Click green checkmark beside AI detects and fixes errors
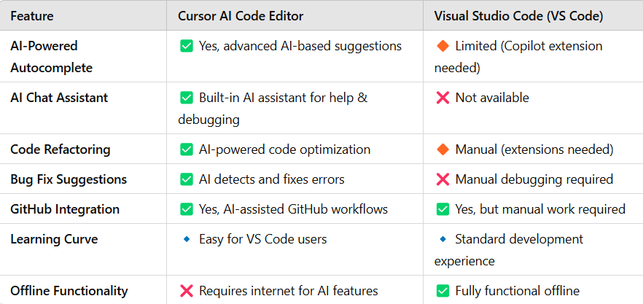Image resolution: width=643 pixels, height=304 pixels. click(x=187, y=179)
